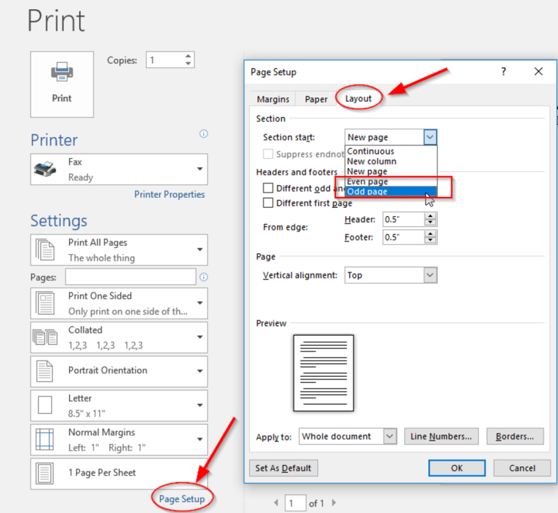
Task: Open Page Setup via the link
Action: tap(182, 498)
